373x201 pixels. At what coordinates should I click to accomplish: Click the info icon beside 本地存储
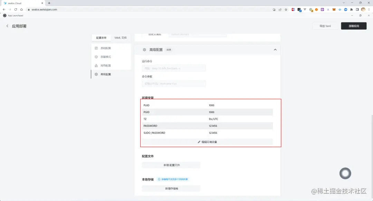[x=159, y=179]
